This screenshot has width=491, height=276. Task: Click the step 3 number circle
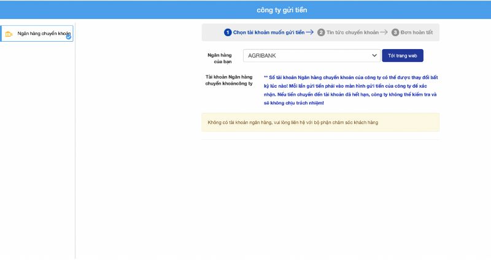point(395,33)
